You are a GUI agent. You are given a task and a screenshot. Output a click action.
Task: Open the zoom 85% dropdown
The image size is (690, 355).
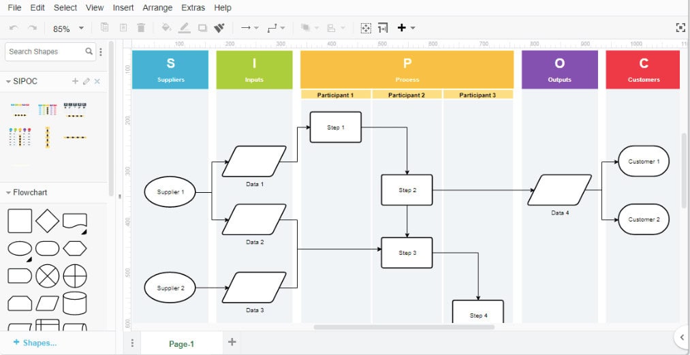point(68,29)
